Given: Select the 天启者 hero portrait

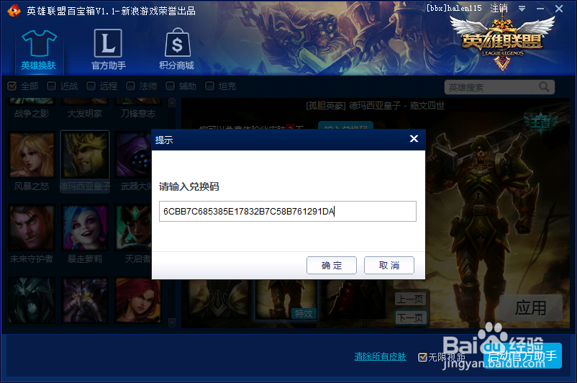Looking at the screenshot, I should click(x=133, y=228).
